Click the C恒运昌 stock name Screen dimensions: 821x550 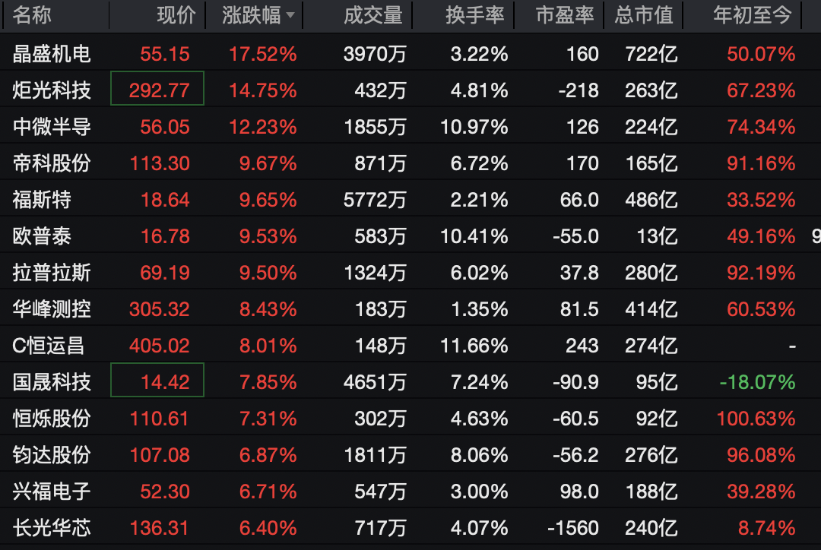coord(49,346)
